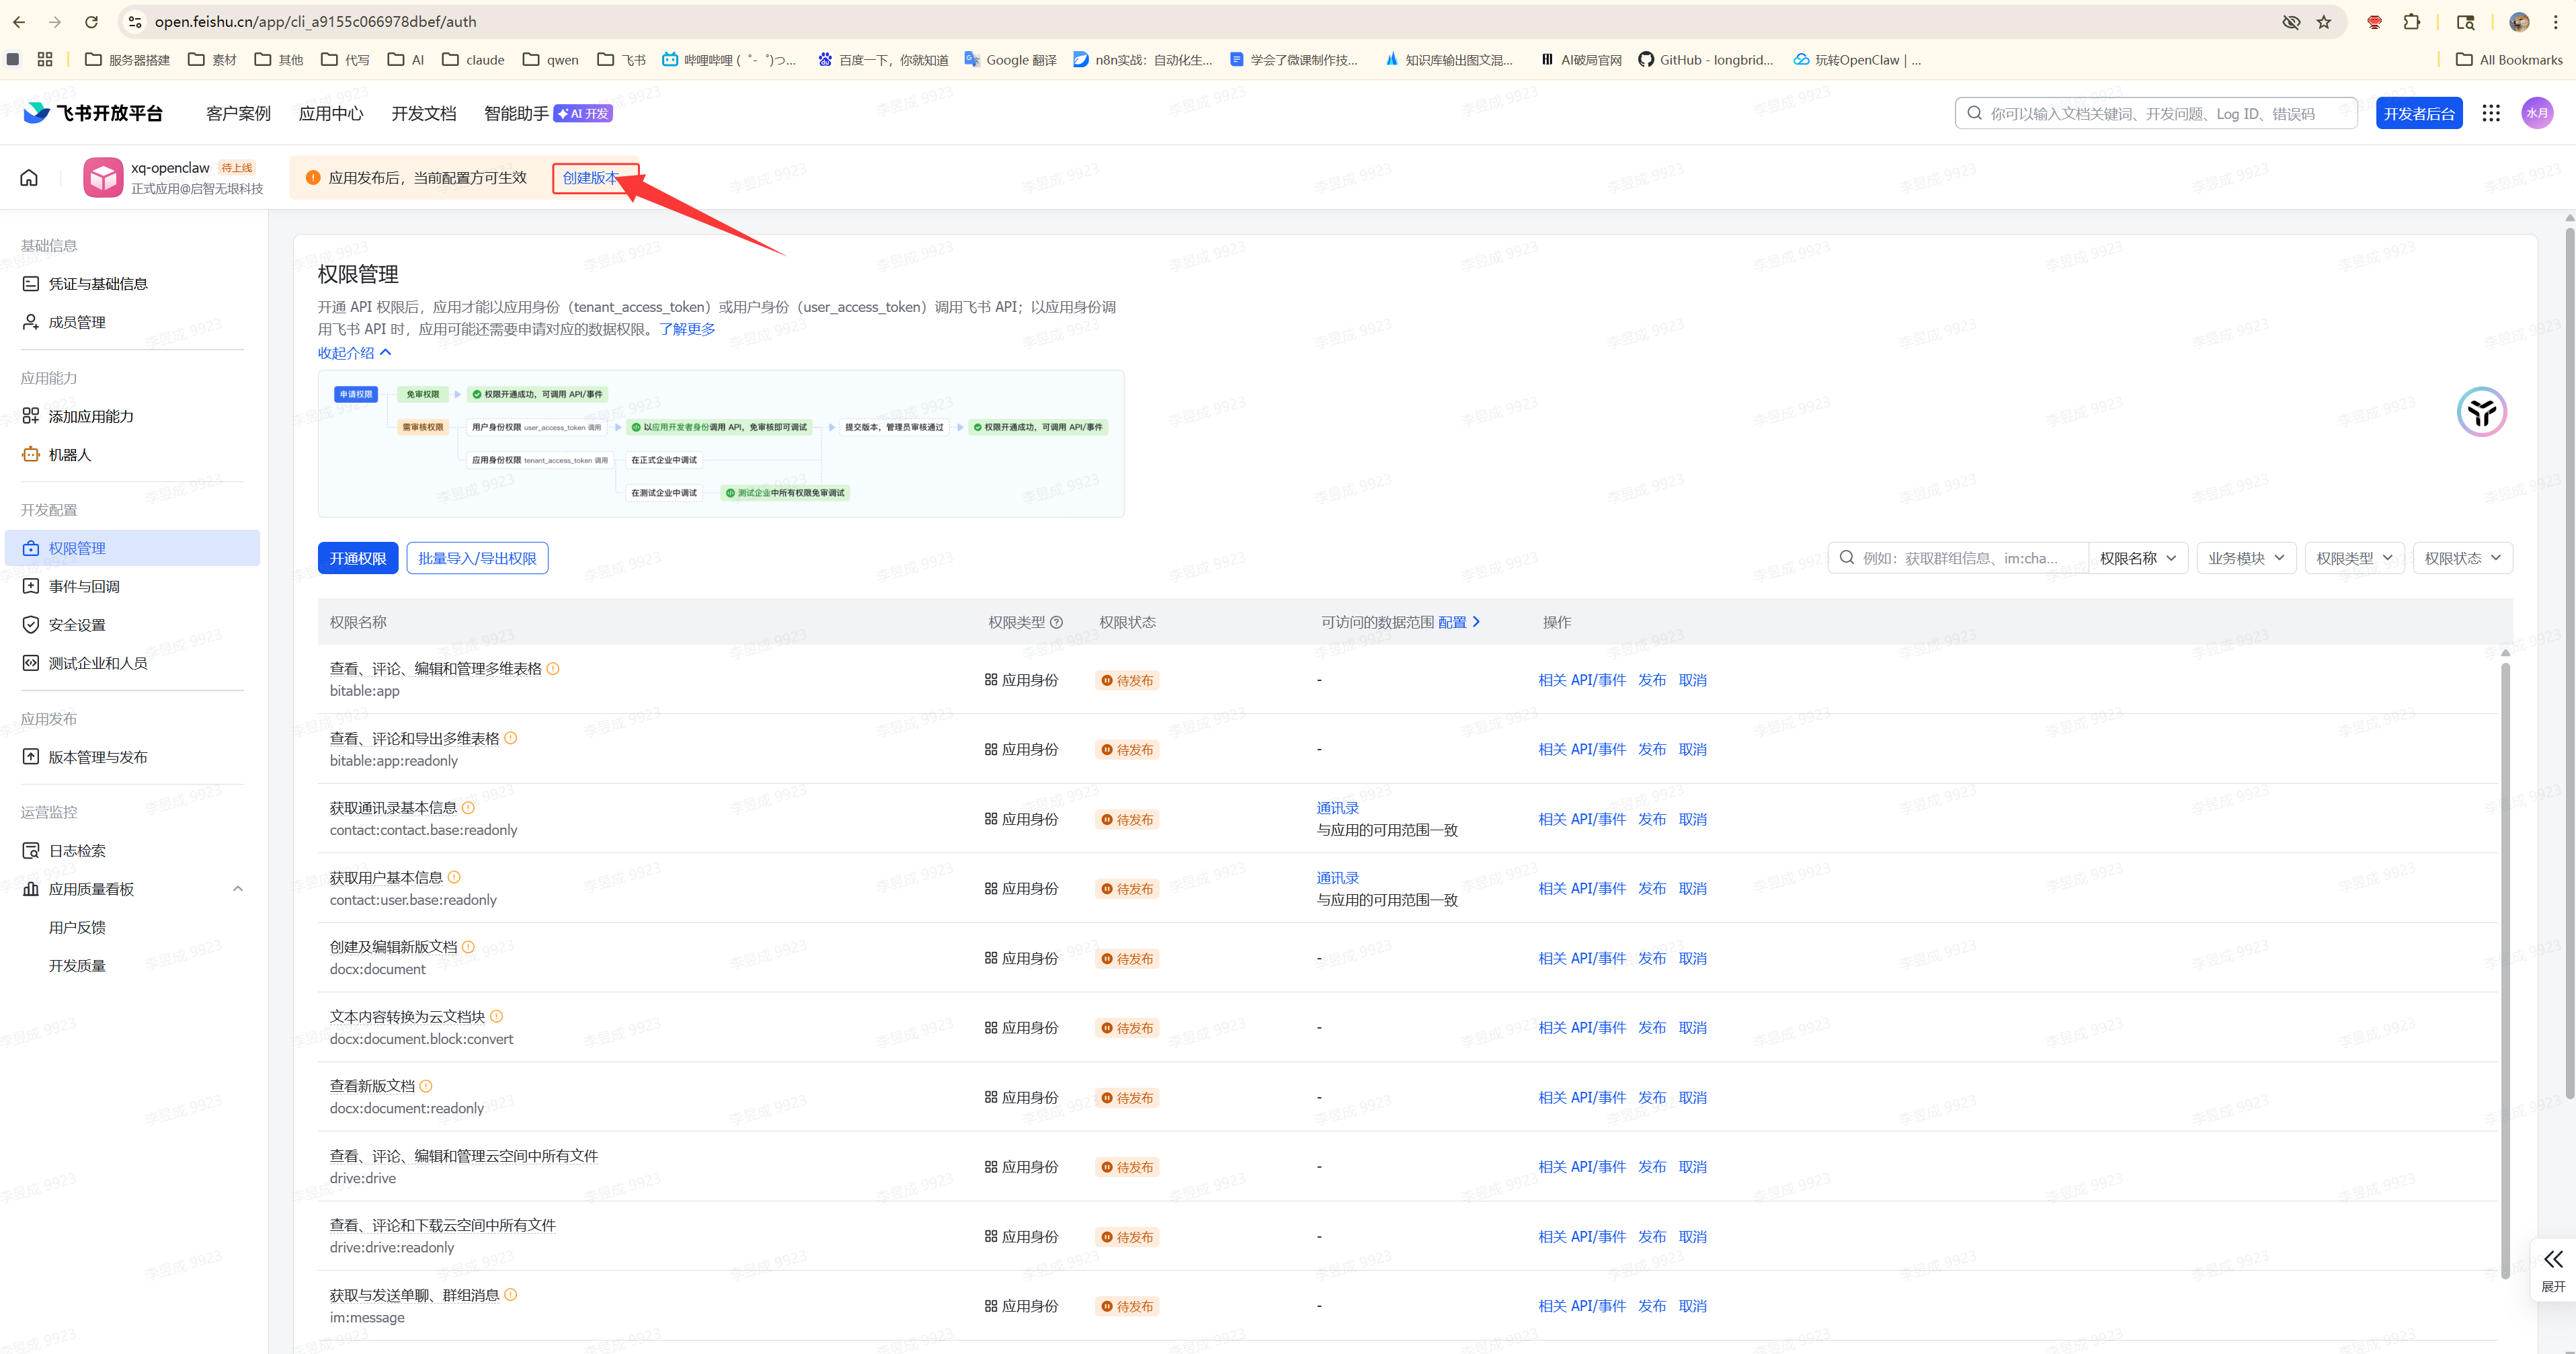Open the 业务模块 filter dropdown
The height and width of the screenshot is (1354, 2576).
pyautogui.click(x=2246, y=558)
